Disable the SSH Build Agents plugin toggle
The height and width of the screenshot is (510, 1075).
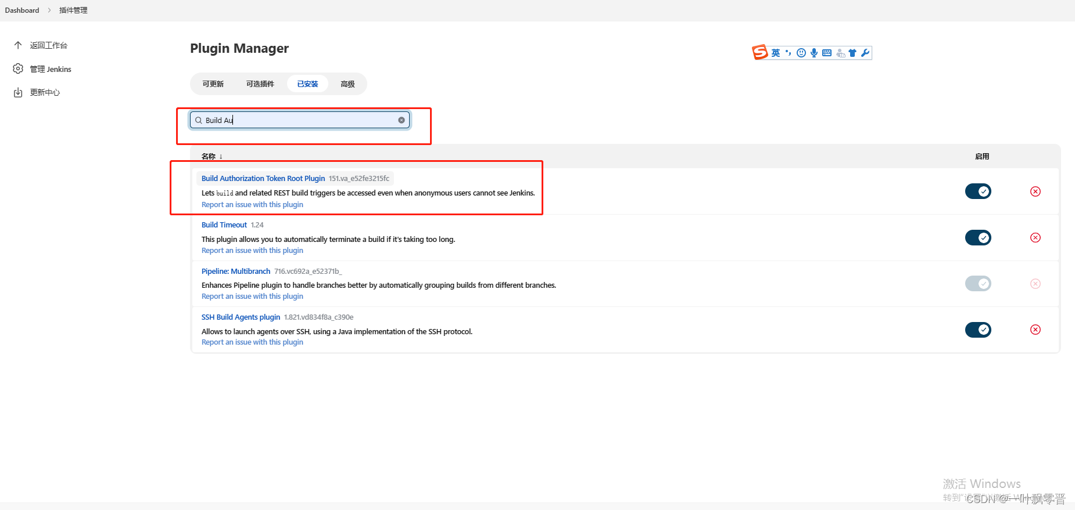pyautogui.click(x=978, y=330)
